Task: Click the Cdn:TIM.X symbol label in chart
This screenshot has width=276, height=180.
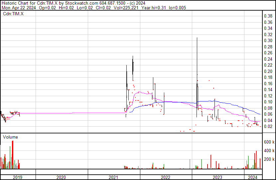Action: pos(14,14)
